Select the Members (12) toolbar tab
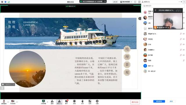186x105 pixels. tap(59, 102)
